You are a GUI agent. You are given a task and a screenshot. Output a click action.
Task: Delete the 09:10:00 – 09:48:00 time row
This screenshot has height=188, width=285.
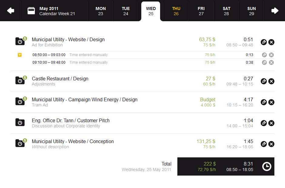pyautogui.click(x=271, y=62)
